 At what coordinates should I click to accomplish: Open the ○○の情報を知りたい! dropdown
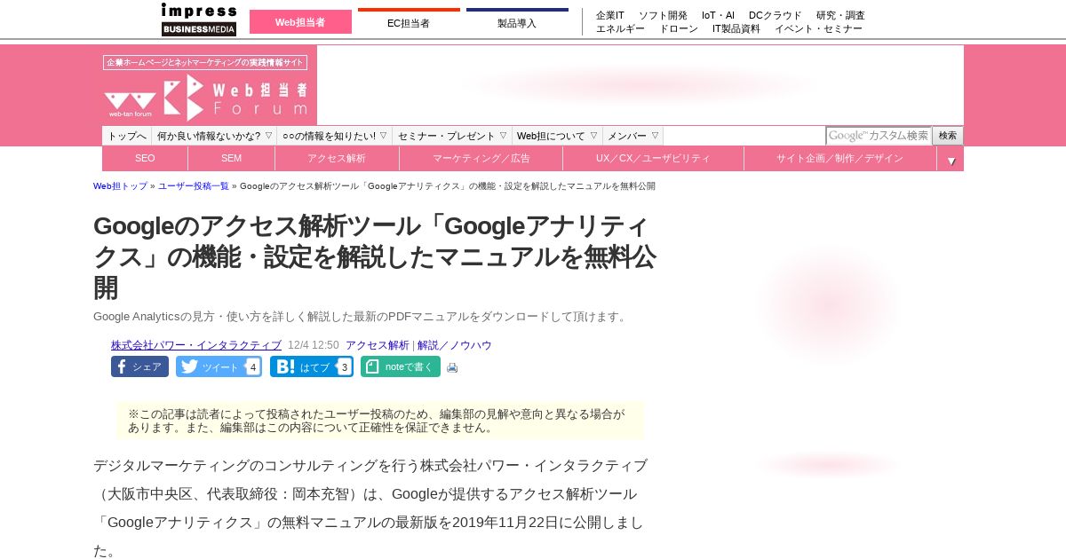tap(335, 136)
